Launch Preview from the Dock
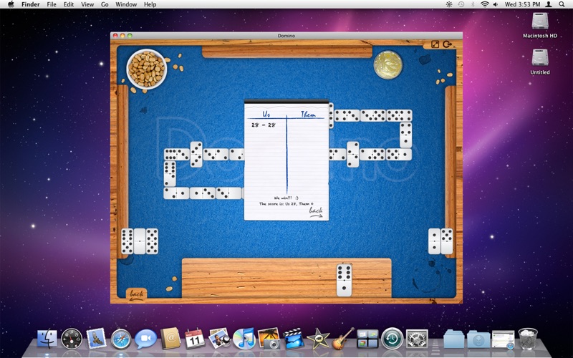Screen dimensions: 573x358 tap(219, 338)
